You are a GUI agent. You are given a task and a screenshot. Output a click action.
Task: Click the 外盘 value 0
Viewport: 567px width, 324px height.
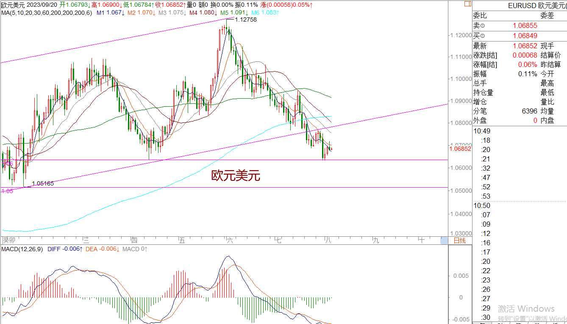point(535,121)
